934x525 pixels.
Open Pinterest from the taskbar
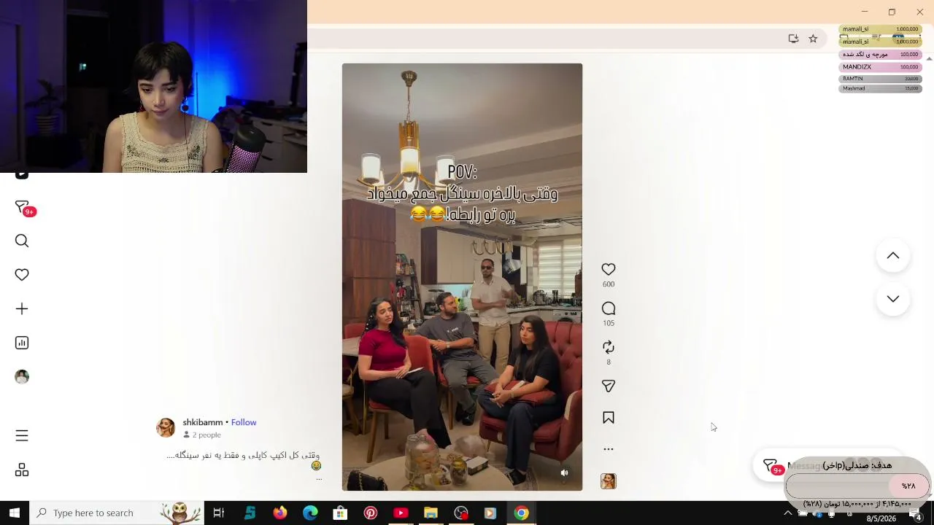tap(371, 513)
